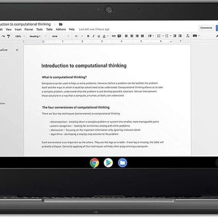
Task: Expand the input tools dropdown arrow
Action: [x=199, y=36]
